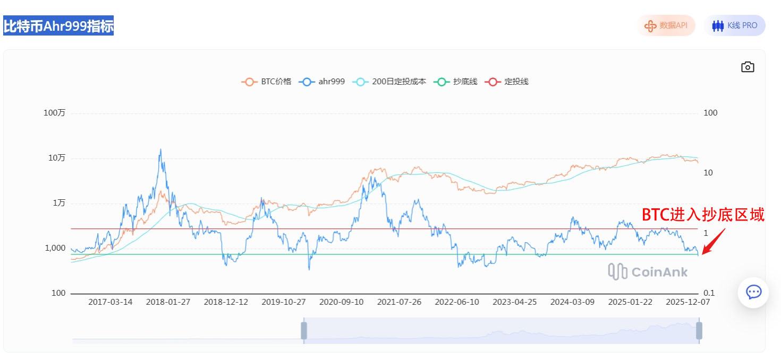Open the floating chat support bubble
The width and height of the screenshot is (781, 353).
[753, 292]
